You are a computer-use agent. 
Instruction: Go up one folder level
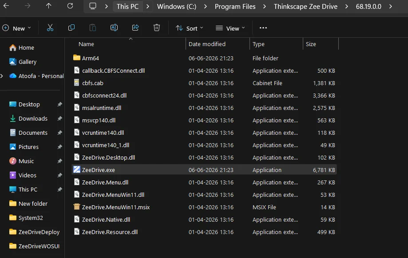click(x=49, y=6)
